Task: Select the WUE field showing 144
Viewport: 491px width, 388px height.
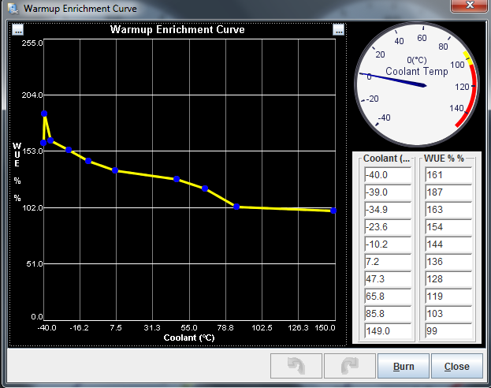Action: tap(448, 244)
